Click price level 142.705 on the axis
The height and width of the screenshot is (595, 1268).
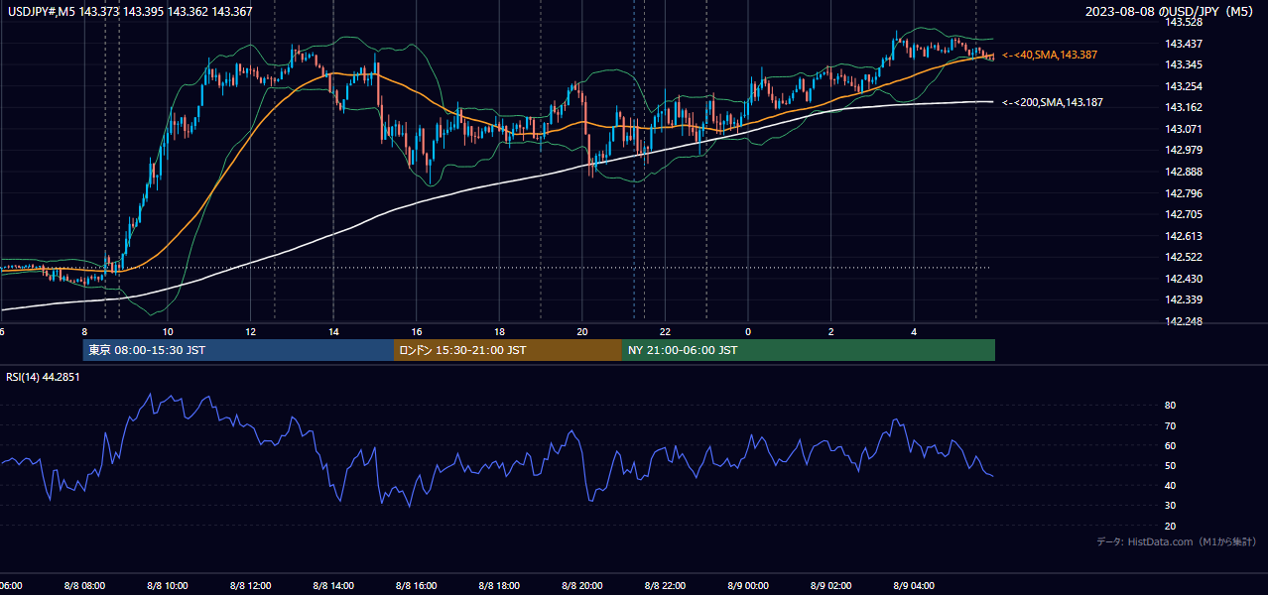pyautogui.click(x=1184, y=214)
